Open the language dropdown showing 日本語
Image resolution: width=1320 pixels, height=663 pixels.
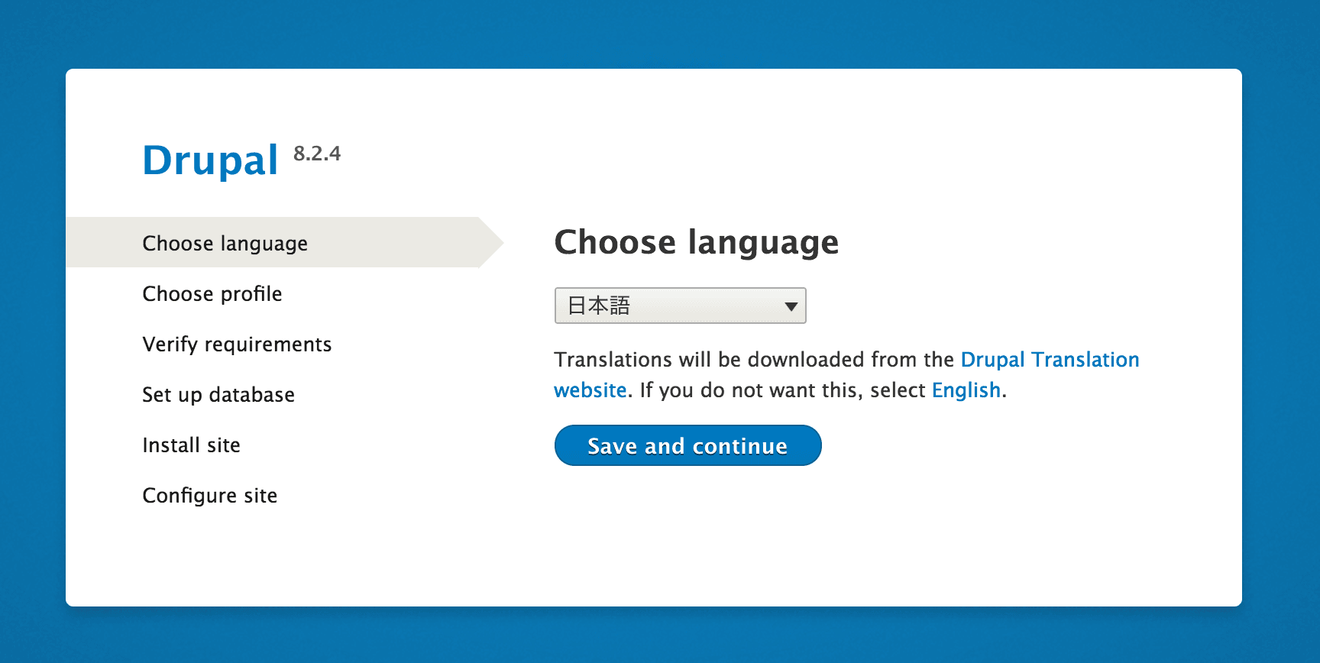(680, 306)
